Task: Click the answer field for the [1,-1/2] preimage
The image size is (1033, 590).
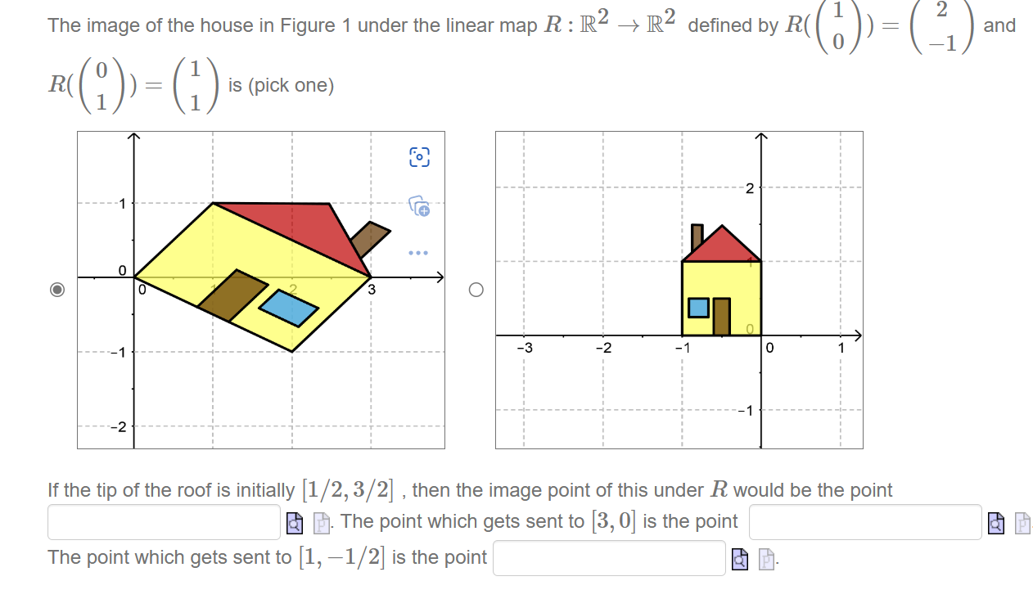Action: coord(608,558)
